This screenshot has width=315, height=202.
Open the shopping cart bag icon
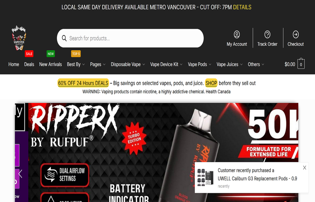[x=301, y=64]
